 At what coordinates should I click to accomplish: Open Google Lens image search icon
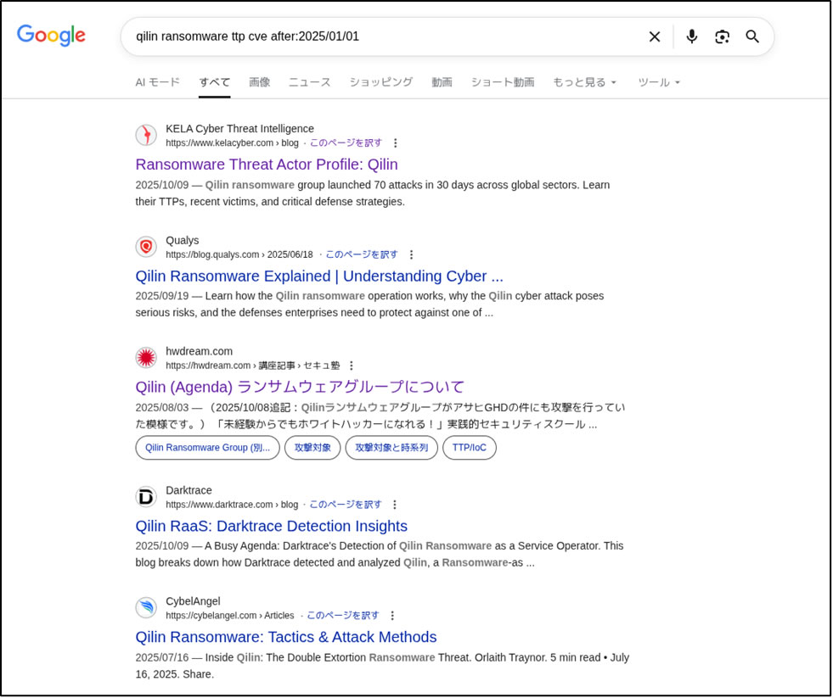tap(722, 36)
